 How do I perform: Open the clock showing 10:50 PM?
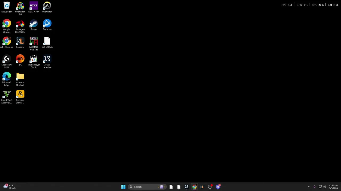[333, 187]
